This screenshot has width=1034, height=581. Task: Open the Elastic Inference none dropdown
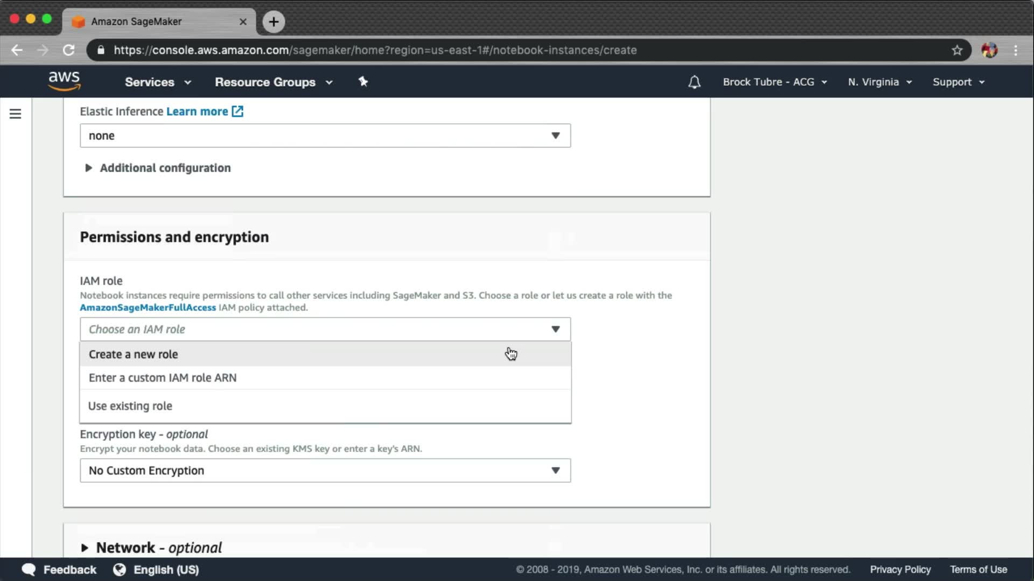(325, 136)
